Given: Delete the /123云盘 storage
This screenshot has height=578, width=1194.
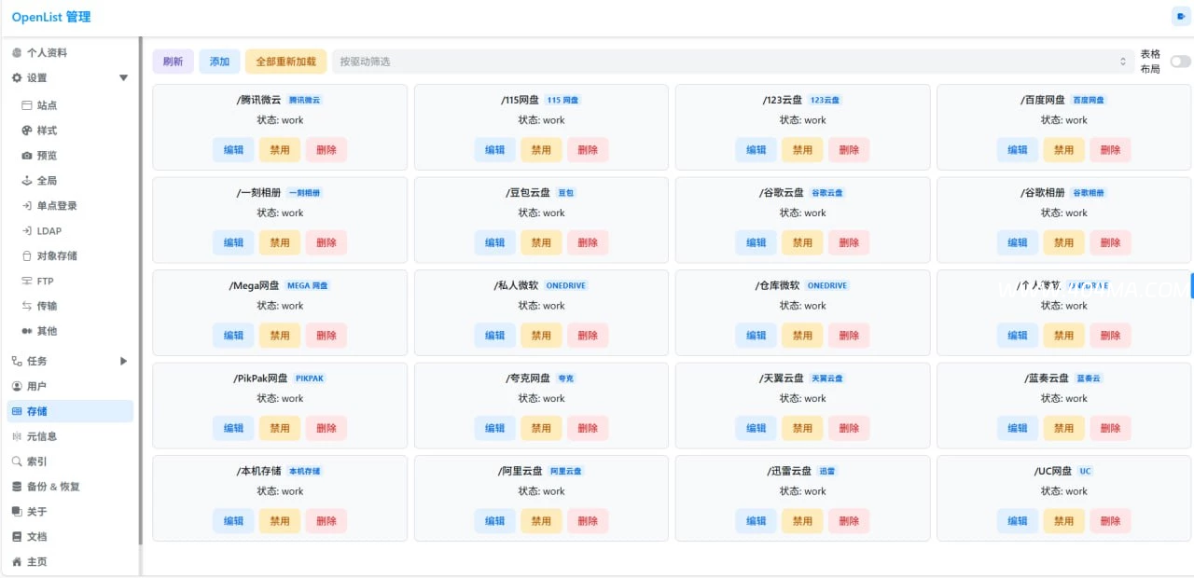Looking at the screenshot, I should pyautogui.click(x=849, y=150).
